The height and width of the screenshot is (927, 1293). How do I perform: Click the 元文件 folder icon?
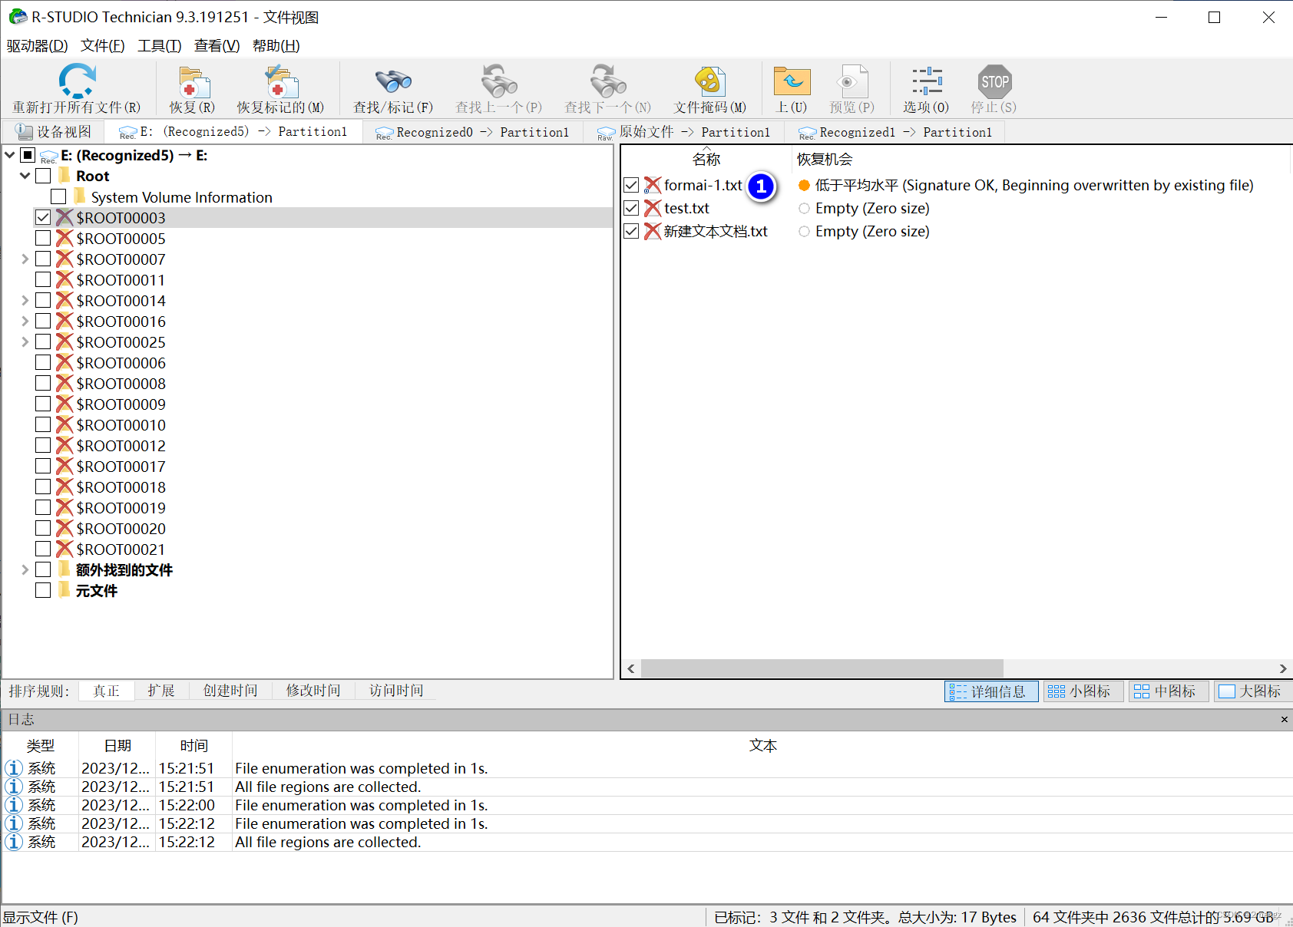(x=64, y=590)
